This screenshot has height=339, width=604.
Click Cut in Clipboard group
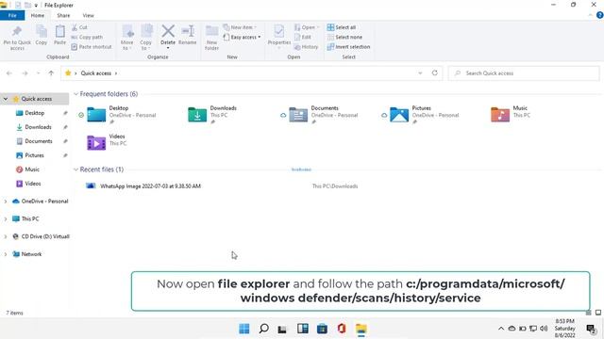coord(79,27)
